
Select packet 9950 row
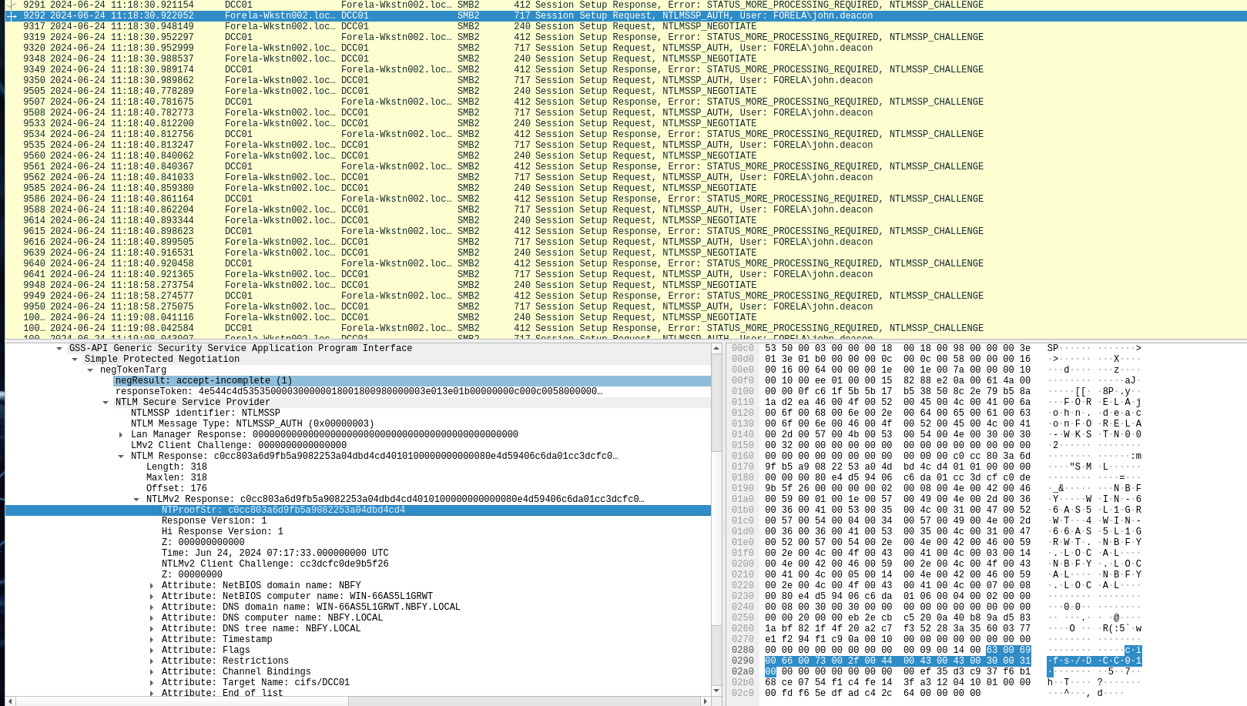point(625,306)
